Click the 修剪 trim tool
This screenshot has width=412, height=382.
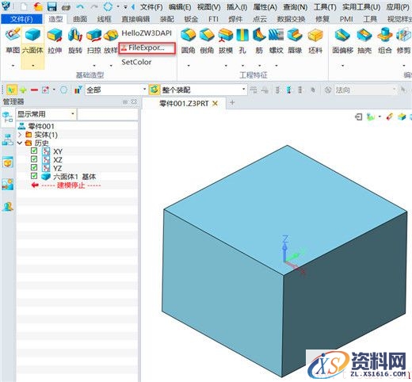tap(403, 41)
